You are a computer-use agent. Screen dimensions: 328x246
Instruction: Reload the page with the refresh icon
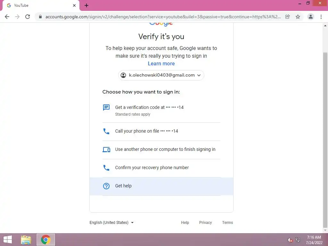coord(28,17)
